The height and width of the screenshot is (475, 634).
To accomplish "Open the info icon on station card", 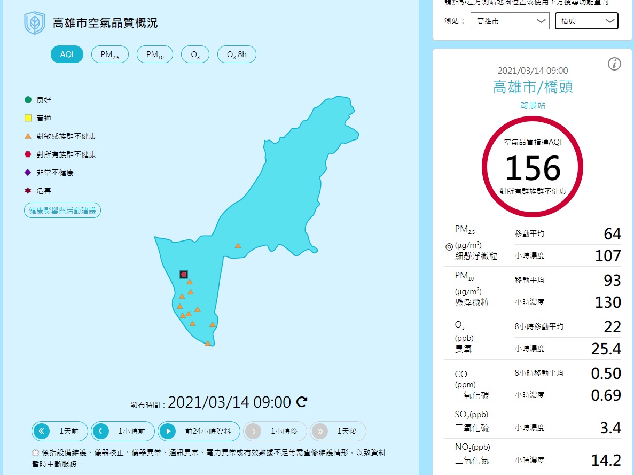I will pyautogui.click(x=614, y=64).
